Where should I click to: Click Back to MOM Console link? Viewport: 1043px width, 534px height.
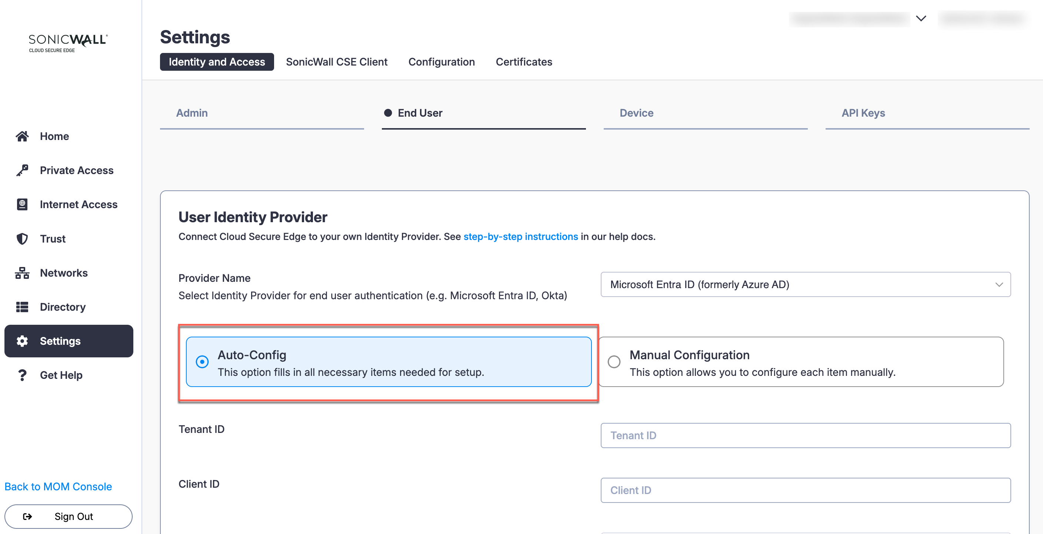58,486
